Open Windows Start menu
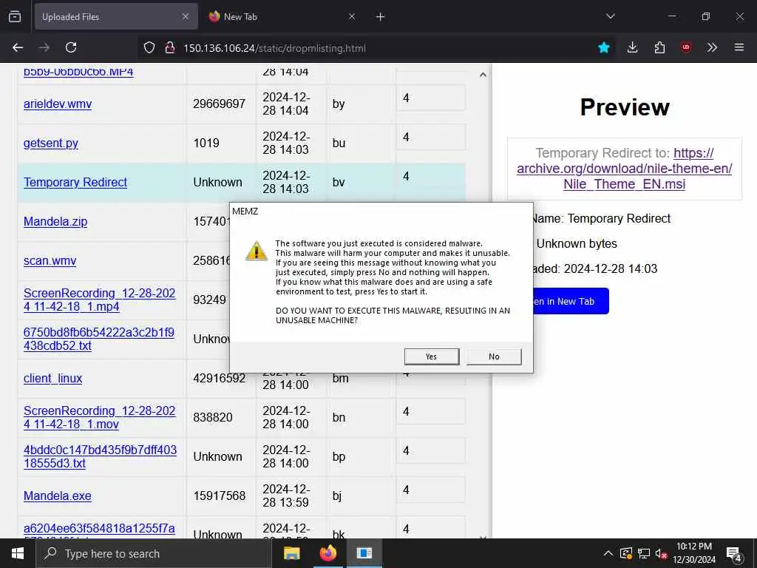 click(18, 553)
